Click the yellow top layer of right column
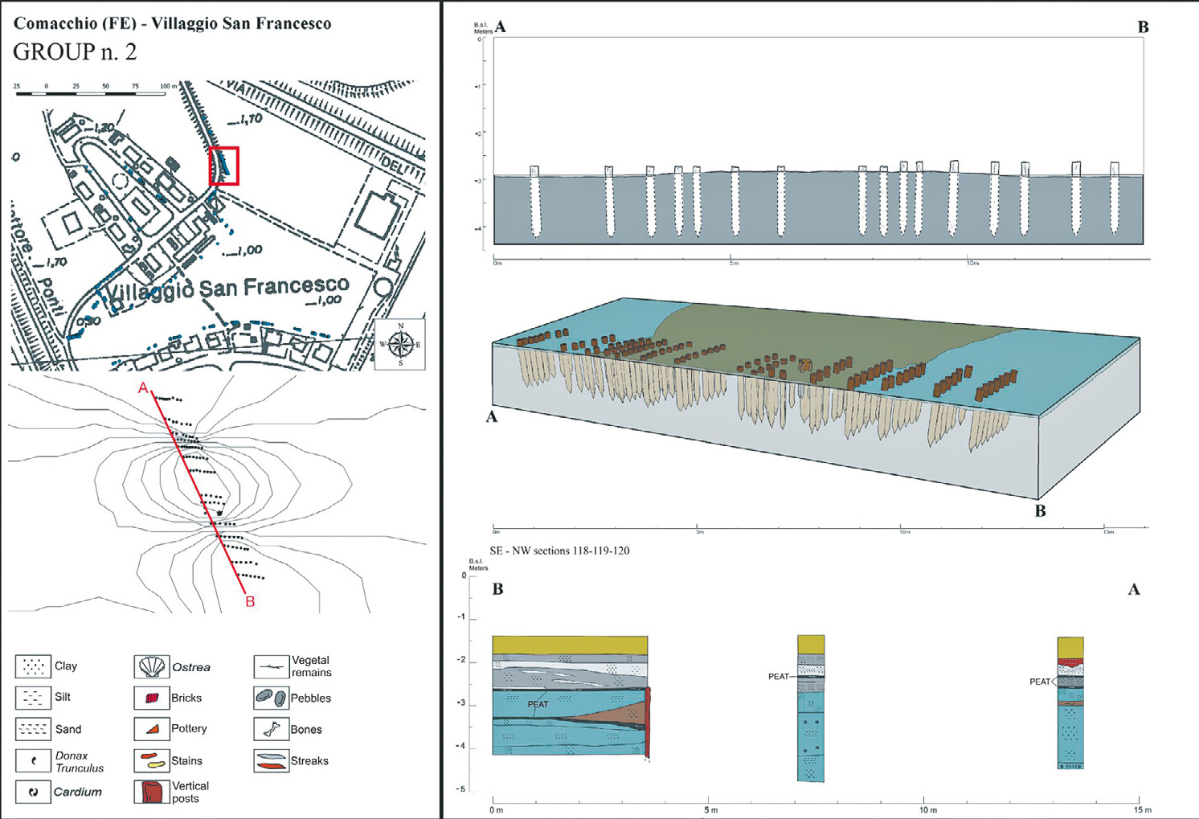The width and height of the screenshot is (1199, 819). (1070, 647)
